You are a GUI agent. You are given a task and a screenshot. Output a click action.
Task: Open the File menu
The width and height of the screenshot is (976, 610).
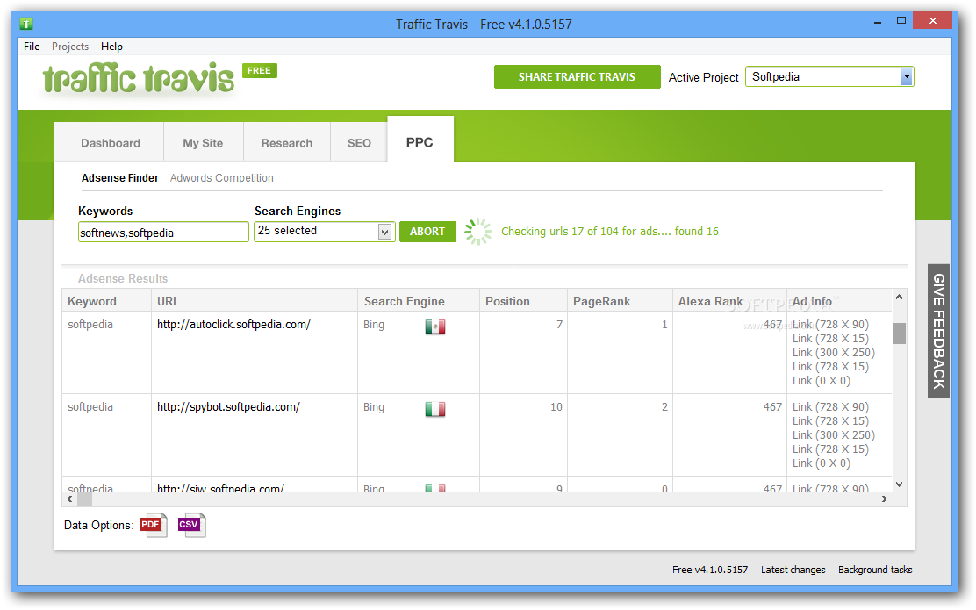click(x=32, y=46)
